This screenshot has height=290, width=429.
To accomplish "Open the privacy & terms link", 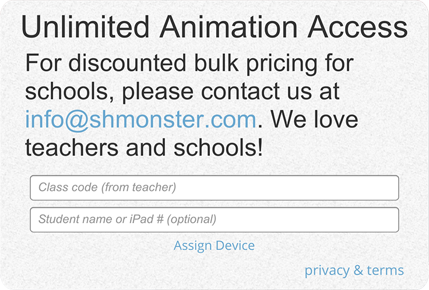I will click(x=354, y=270).
